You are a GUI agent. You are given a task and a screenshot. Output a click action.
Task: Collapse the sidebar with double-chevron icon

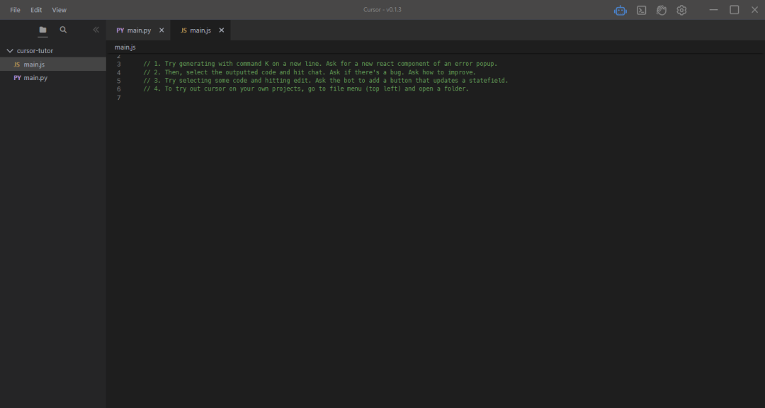point(96,30)
